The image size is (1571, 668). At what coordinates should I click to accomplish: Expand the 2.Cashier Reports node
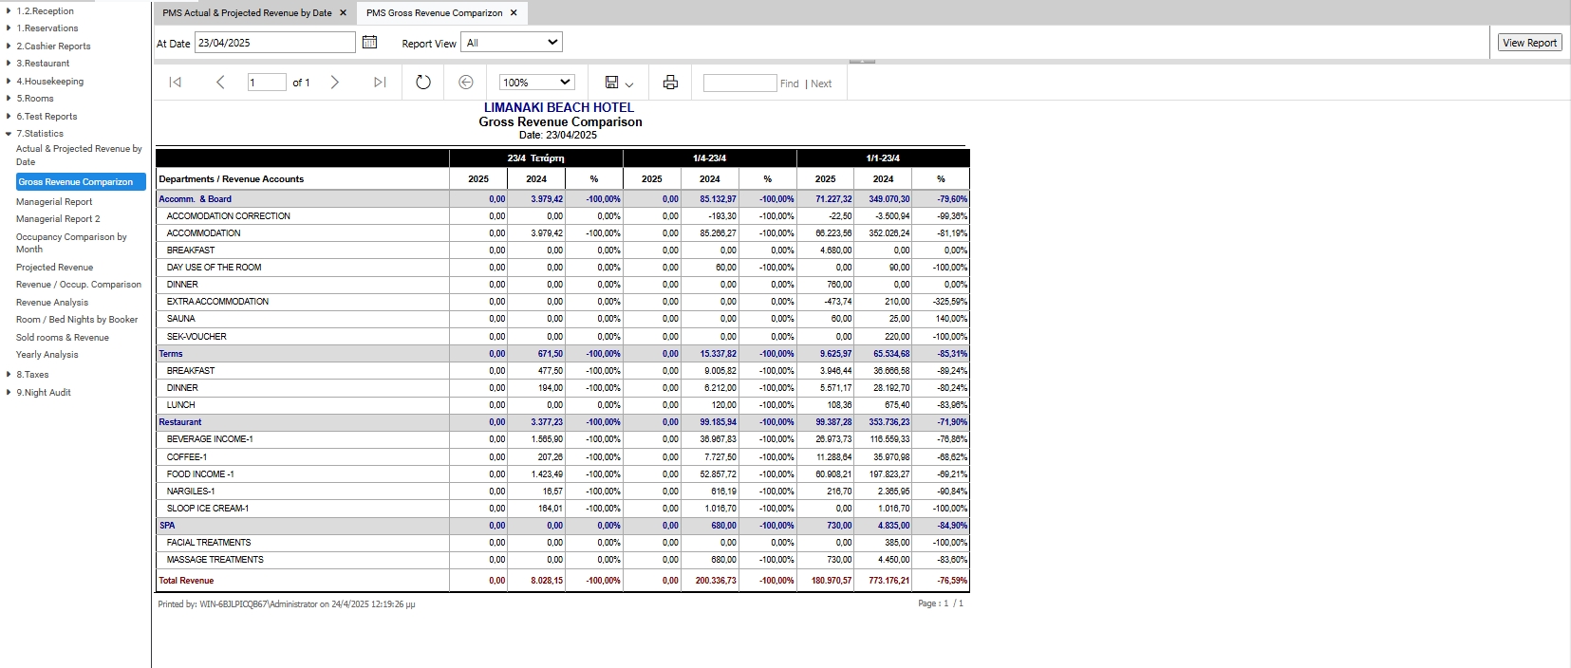[x=9, y=46]
